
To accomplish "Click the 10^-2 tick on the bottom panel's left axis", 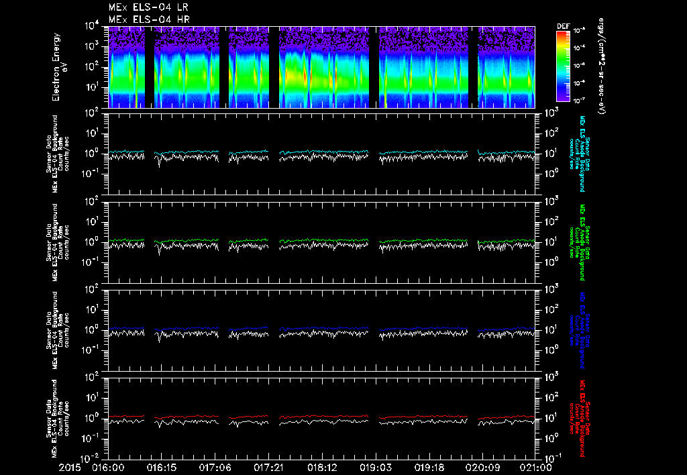I will (91, 458).
